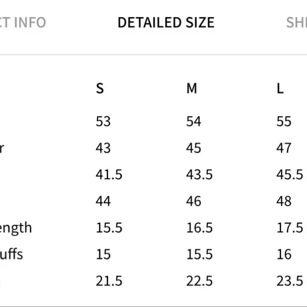Click the value 53 in the S column
The height and width of the screenshot is (307, 307).
103,121
